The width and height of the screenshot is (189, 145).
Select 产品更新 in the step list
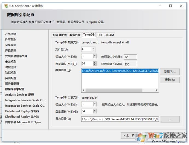11,50
